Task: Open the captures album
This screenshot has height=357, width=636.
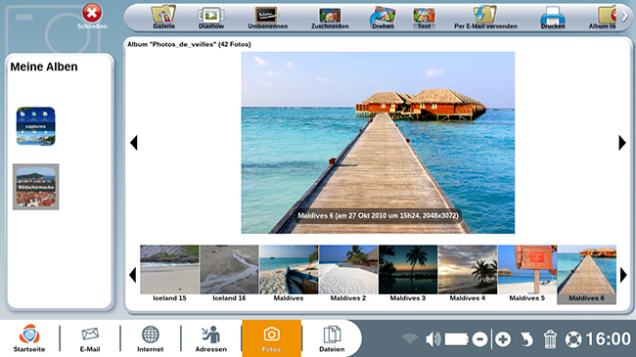Action: pyautogui.click(x=35, y=126)
